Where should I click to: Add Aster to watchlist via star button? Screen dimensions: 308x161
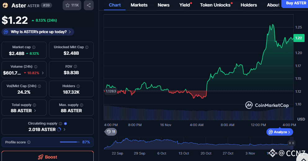(x=72, y=5)
